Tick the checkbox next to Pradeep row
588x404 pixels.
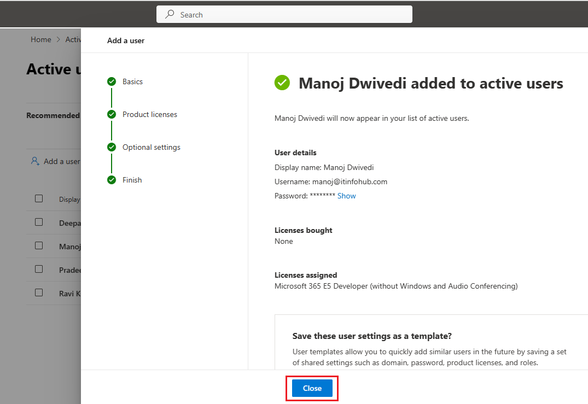click(x=39, y=269)
